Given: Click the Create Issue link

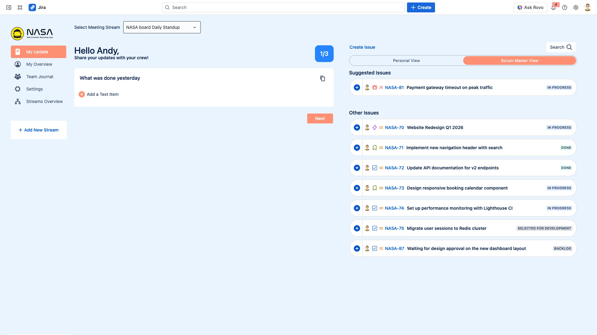Looking at the screenshot, I should 362,47.
